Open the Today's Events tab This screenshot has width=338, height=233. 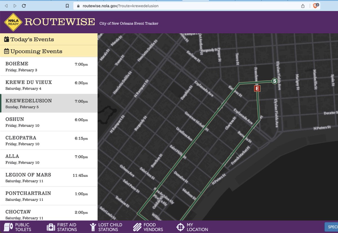[49, 39]
